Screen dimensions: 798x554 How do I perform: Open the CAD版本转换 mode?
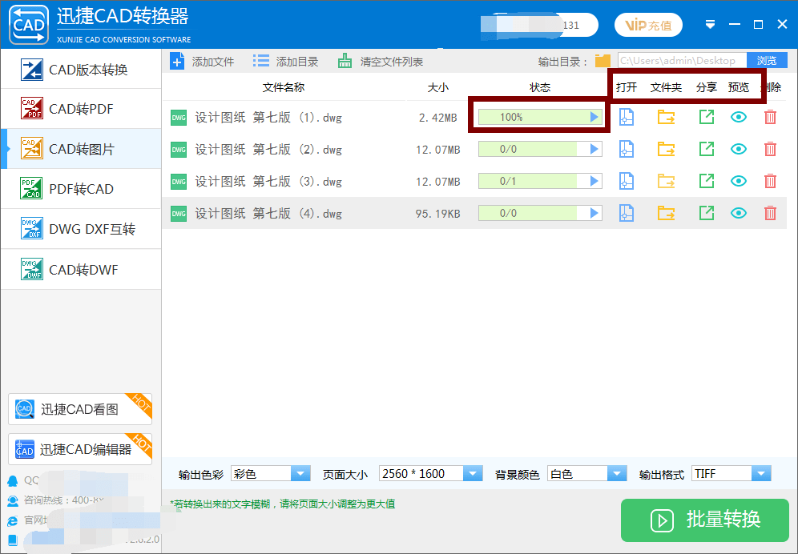(x=81, y=70)
